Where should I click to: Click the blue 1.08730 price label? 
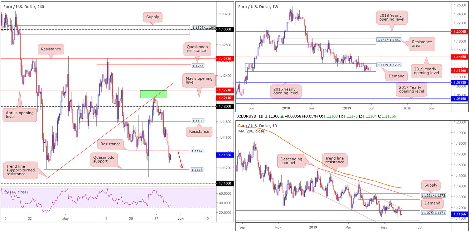[460, 82]
